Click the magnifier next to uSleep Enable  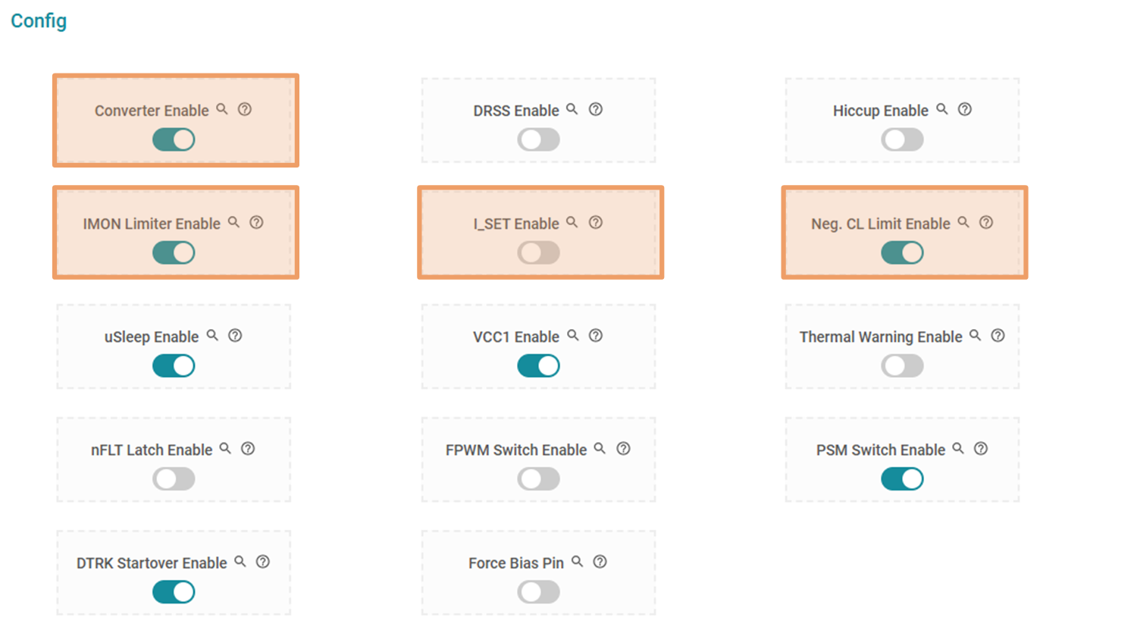pyautogui.click(x=213, y=335)
